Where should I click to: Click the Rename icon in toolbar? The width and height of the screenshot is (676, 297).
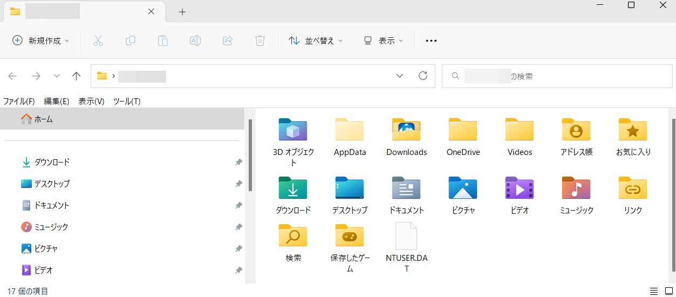click(195, 40)
